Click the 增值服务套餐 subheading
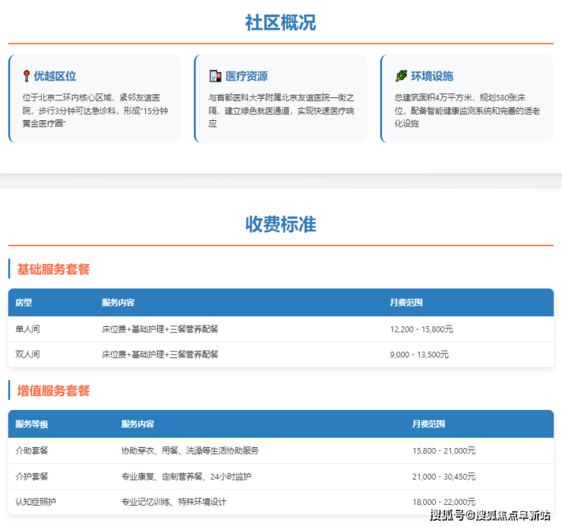 [x=53, y=391]
